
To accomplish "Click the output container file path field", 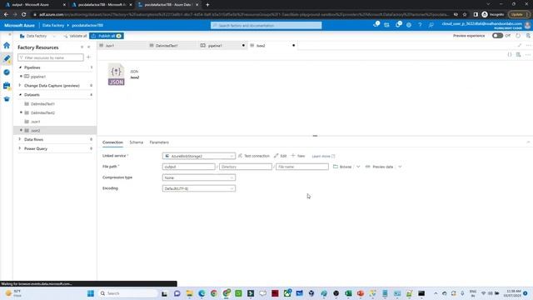I will [x=189, y=167].
